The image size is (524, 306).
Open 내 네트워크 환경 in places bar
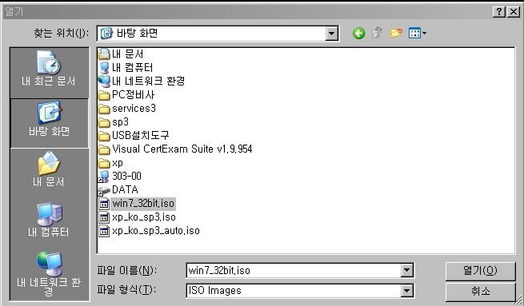[x=49, y=273]
